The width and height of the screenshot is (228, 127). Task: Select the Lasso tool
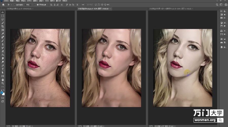(x=3, y=19)
